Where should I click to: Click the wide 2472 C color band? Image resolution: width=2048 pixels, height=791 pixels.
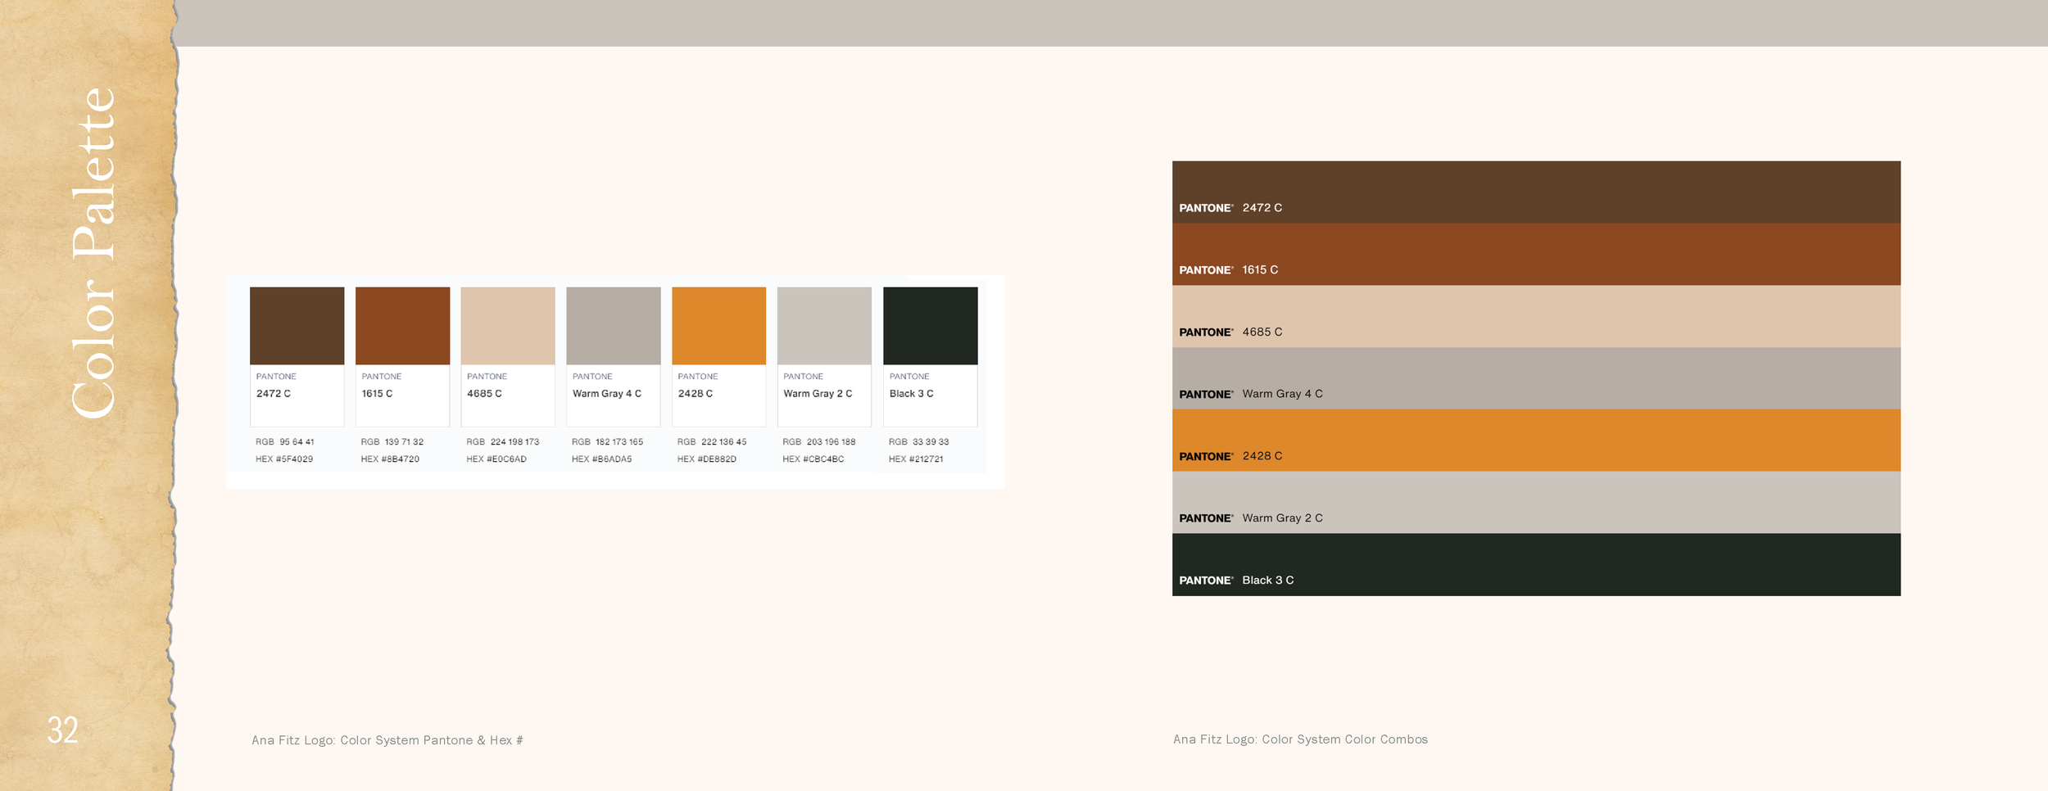[1536, 192]
